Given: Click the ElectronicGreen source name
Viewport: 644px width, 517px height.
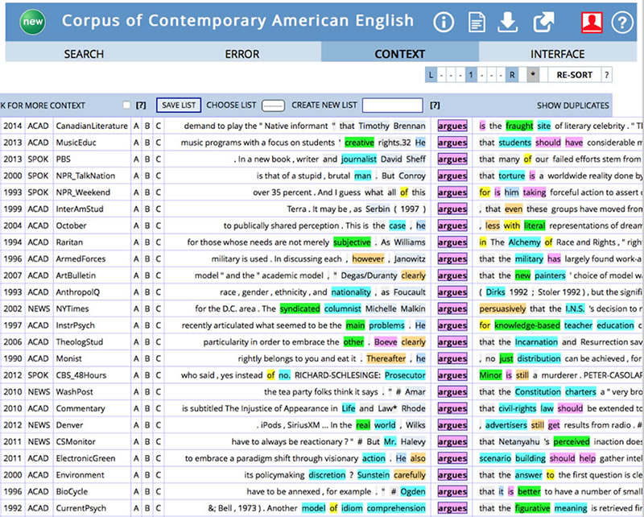Looking at the screenshot, I should 85,458.
